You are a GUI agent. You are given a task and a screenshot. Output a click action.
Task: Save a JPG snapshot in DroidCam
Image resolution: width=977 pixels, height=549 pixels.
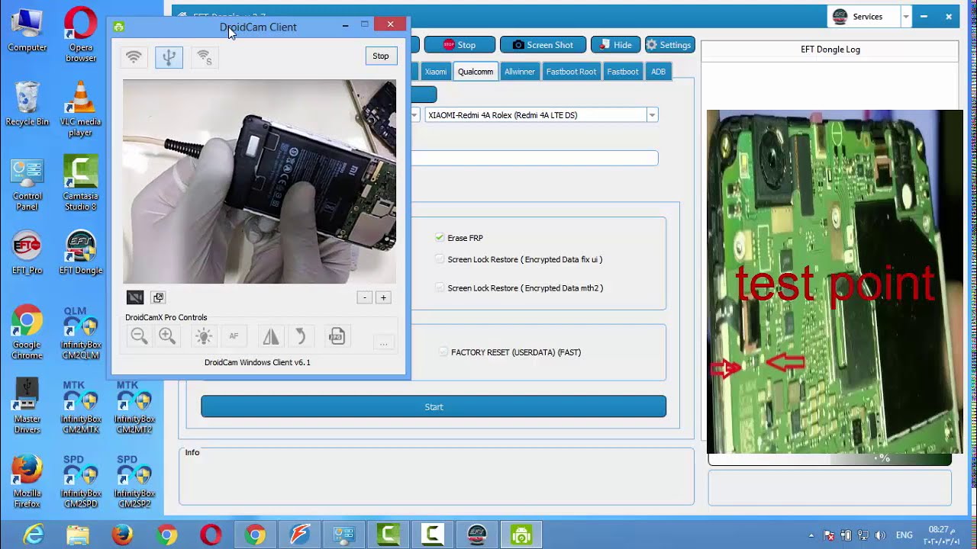coord(337,336)
